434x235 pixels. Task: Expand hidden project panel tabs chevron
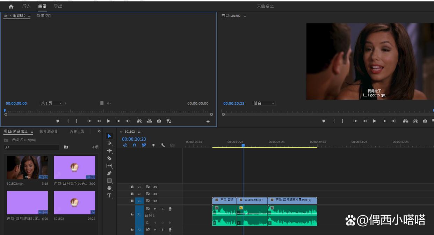99,131
